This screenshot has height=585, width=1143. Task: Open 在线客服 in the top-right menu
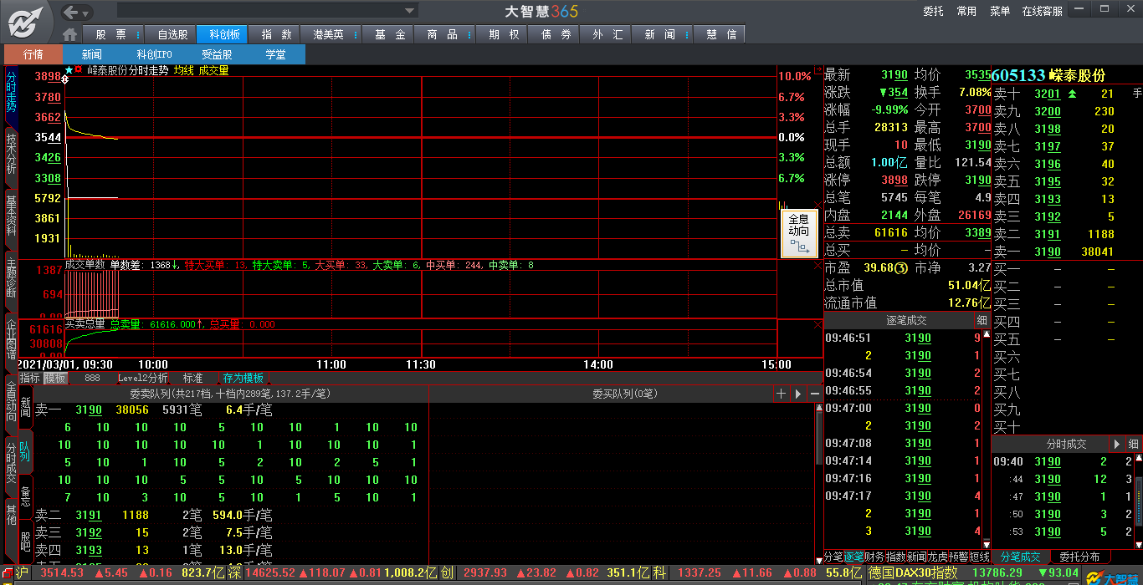(1042, 11)
